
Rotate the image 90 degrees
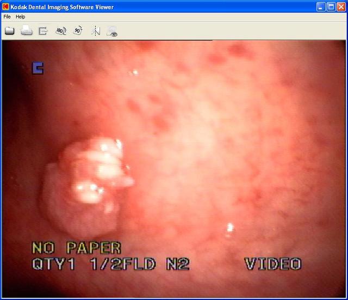tap(78, 31)
